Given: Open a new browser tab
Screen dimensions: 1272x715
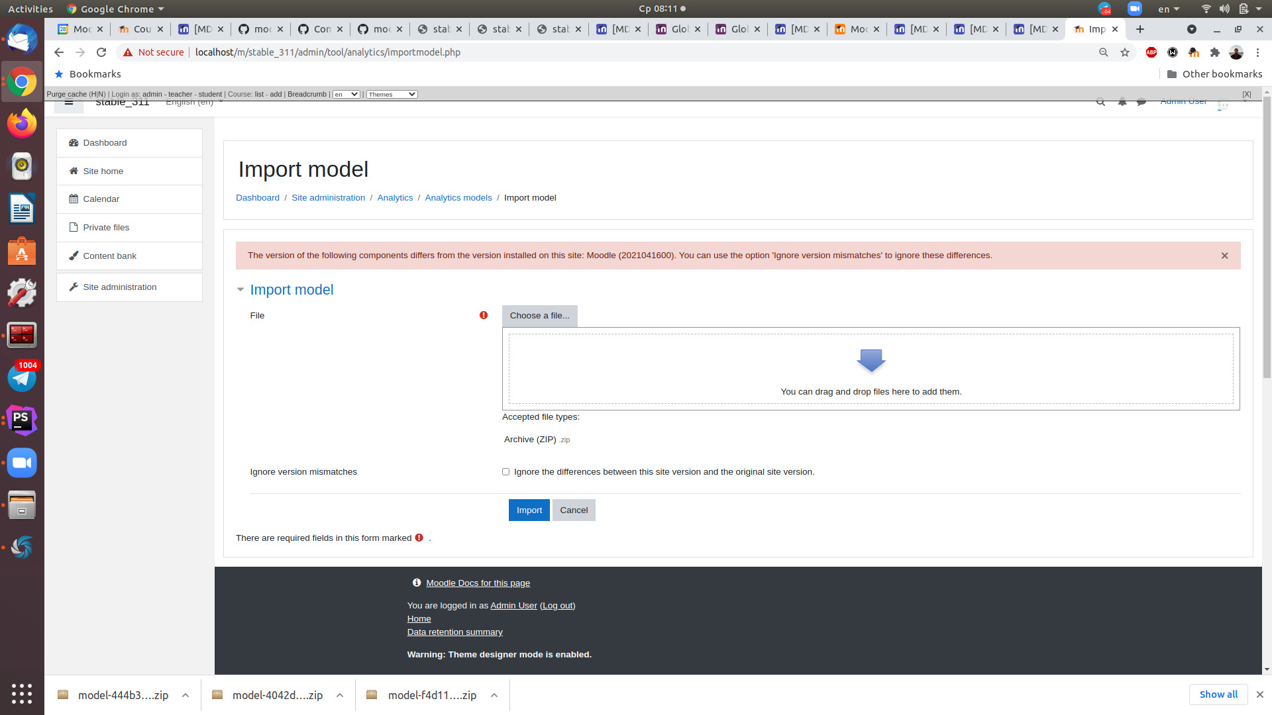Looking at the screenshot, I should [1139, 29].
